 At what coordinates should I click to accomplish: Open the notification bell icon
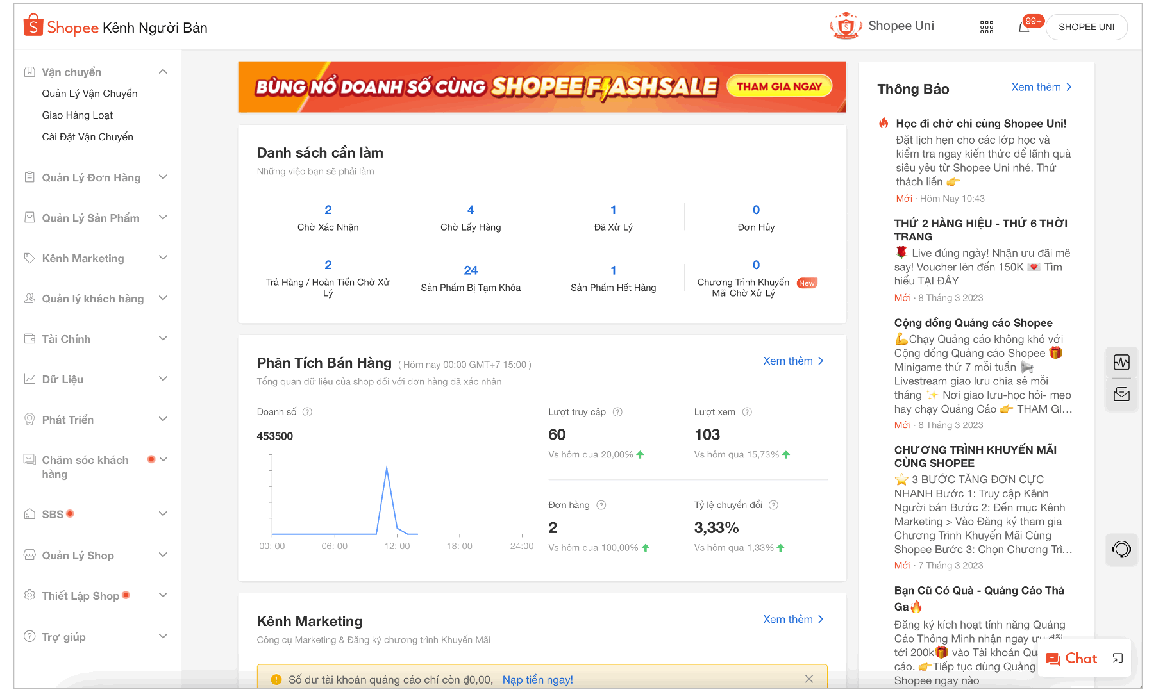coord(1024,28)
